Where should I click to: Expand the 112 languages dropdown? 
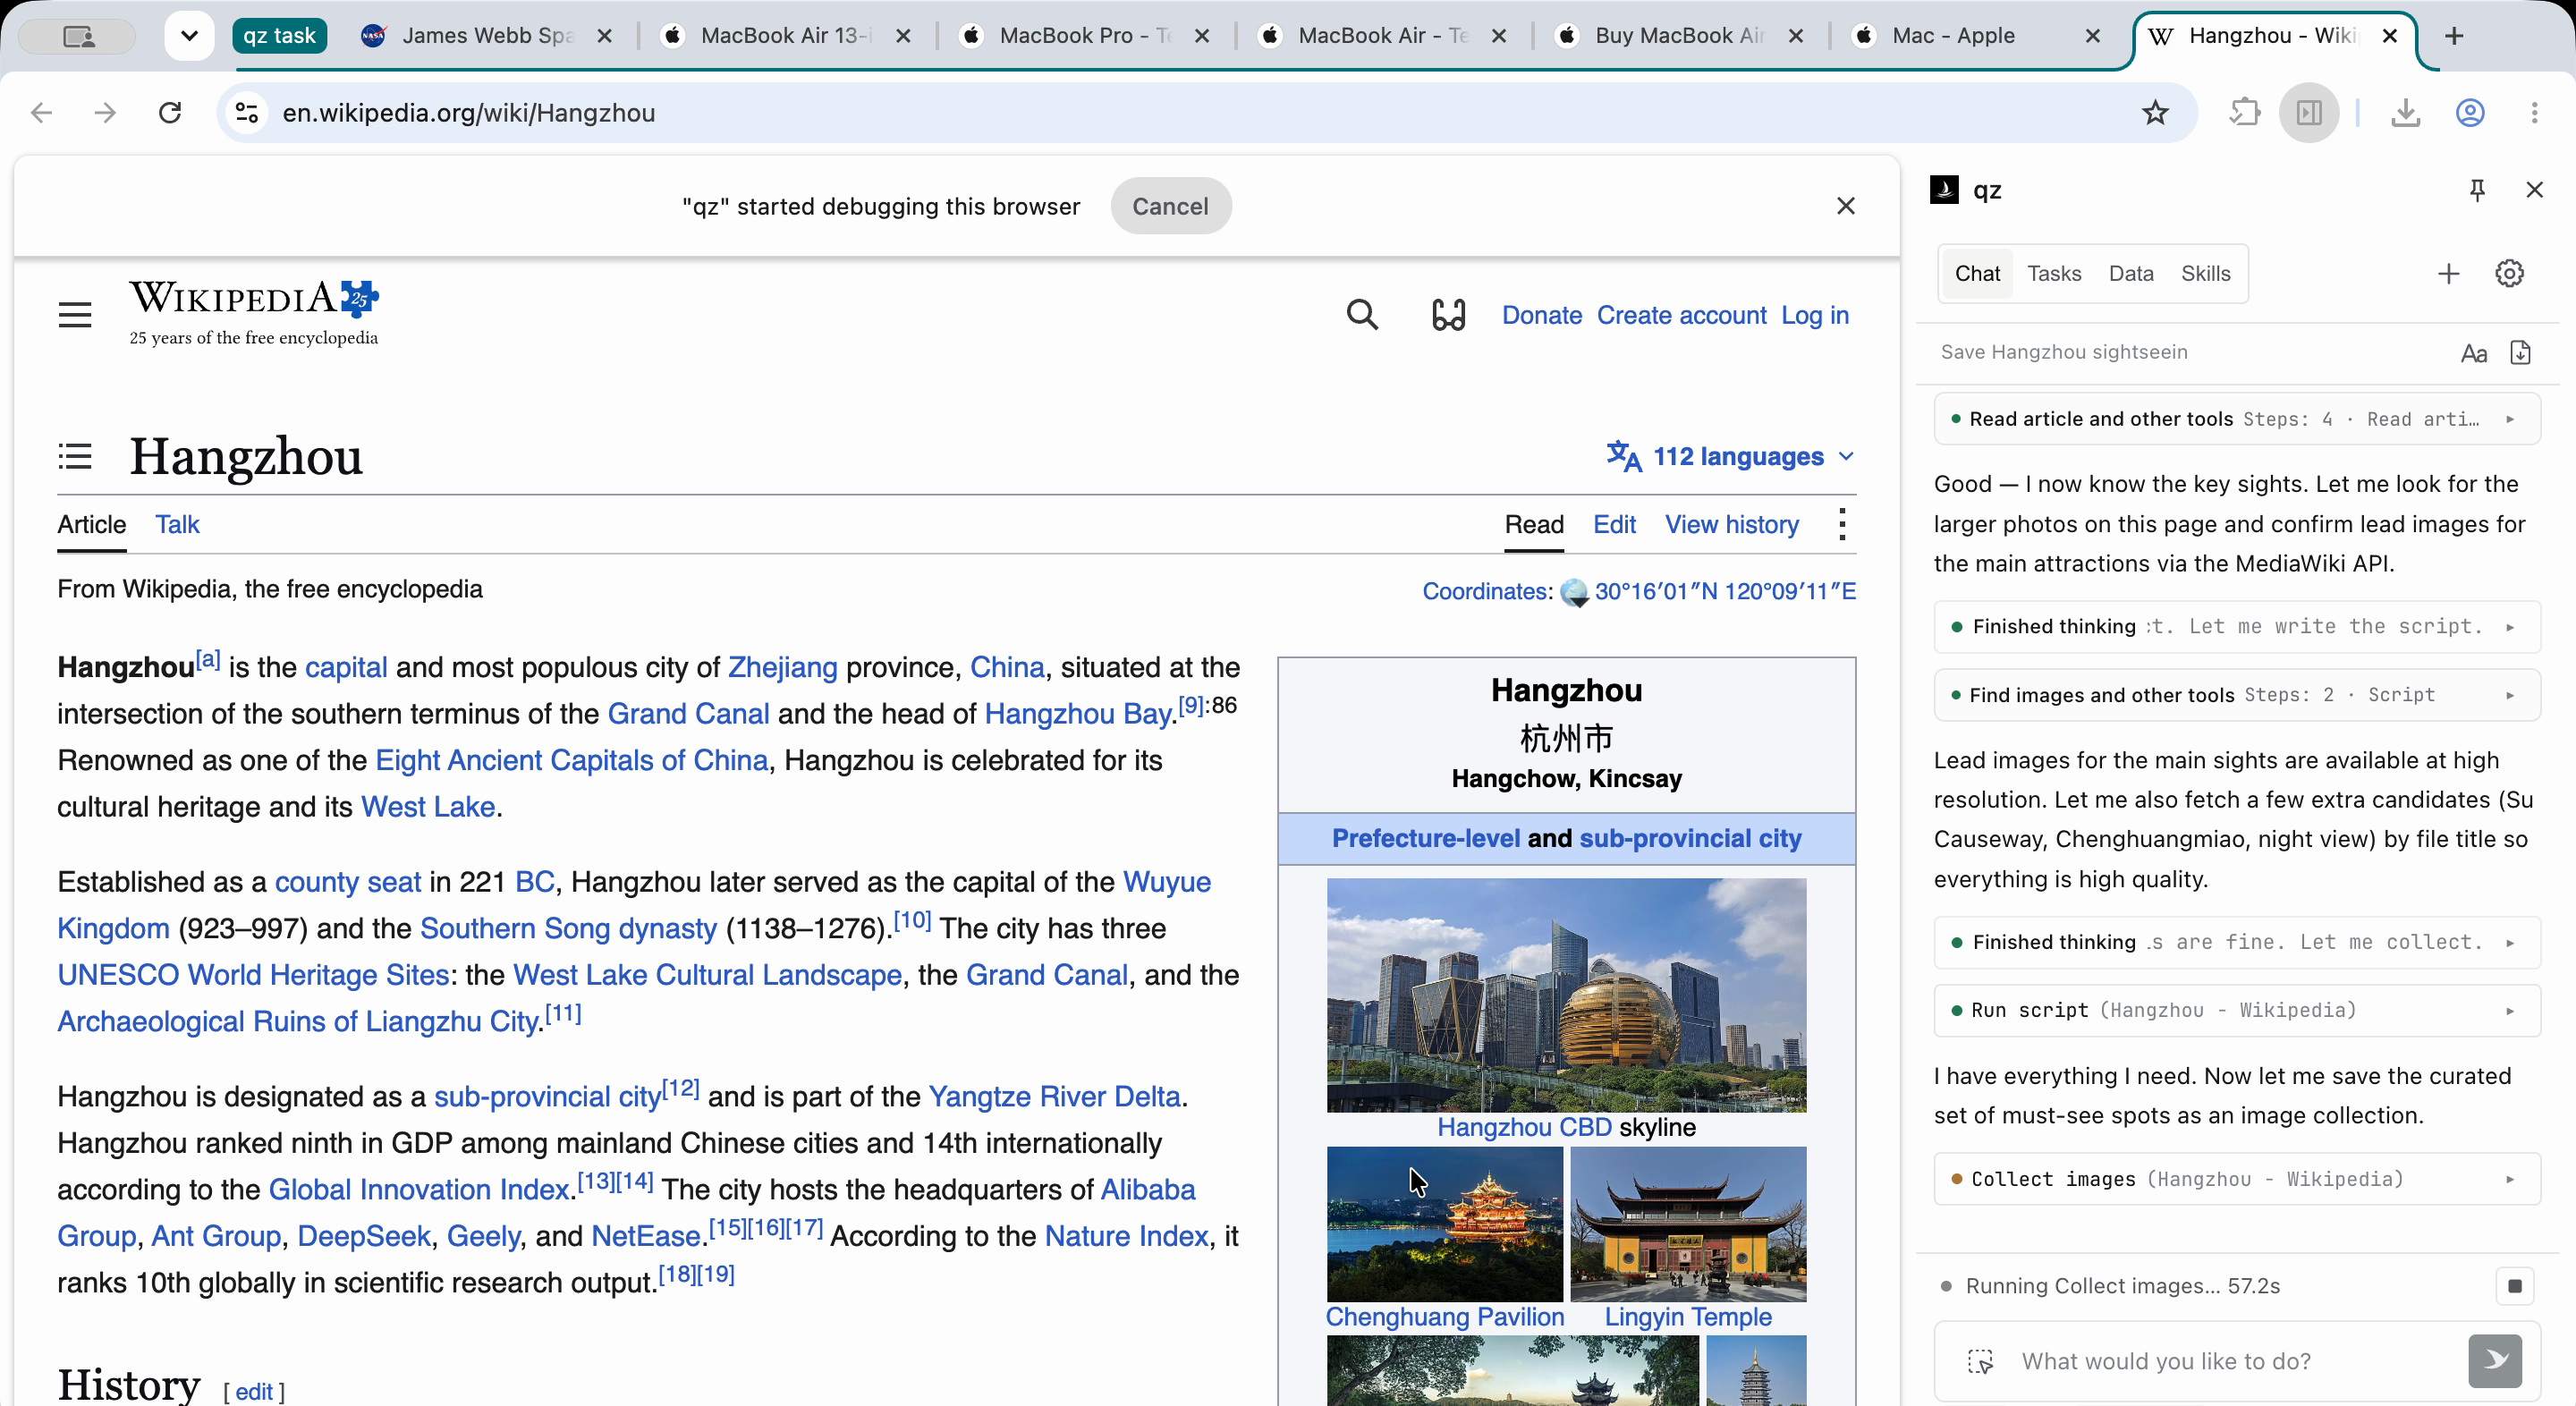(x=1730, y=457)
